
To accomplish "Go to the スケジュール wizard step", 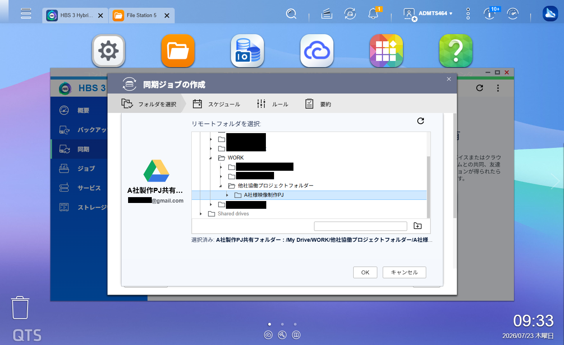I will pos(217,104).
